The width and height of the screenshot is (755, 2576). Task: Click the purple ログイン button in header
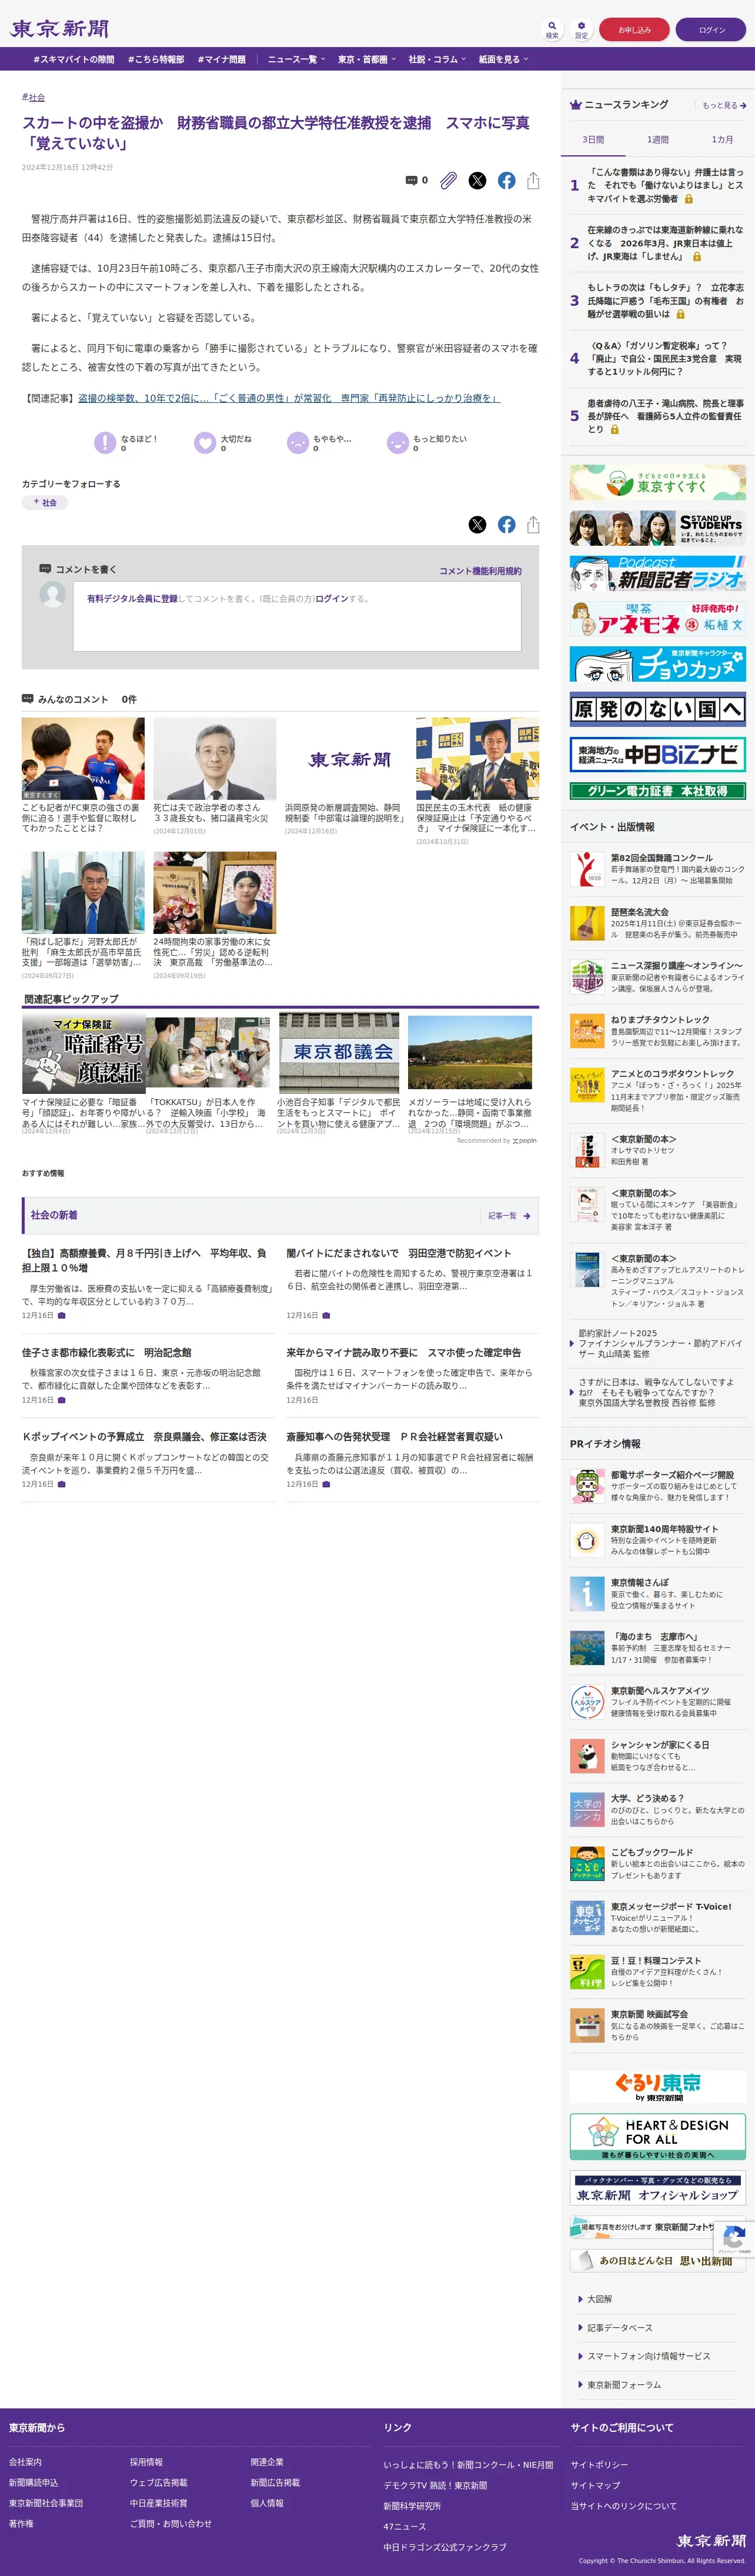[711, 29]
